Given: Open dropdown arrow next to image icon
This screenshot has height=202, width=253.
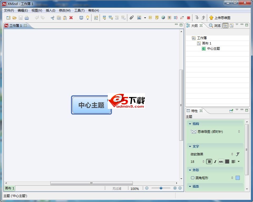Looking at the screenshot, I should pyautogui.click(x=145, y=18).
